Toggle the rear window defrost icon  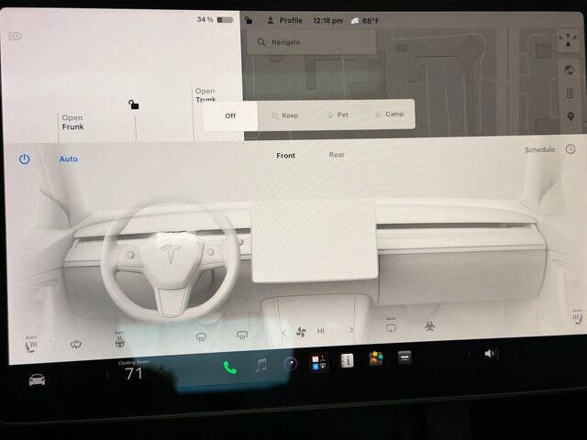242,335
